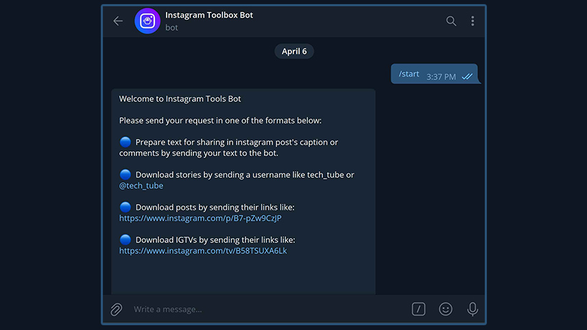Click the read receipt double-check marks
587x330 pixels.
tap(467, 77)
